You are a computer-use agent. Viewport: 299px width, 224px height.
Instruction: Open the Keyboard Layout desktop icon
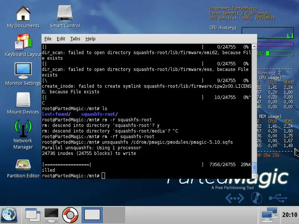(23, 45)
